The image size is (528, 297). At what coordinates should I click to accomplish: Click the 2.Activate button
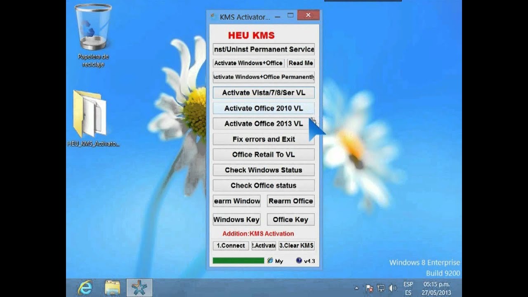[264, 245]
